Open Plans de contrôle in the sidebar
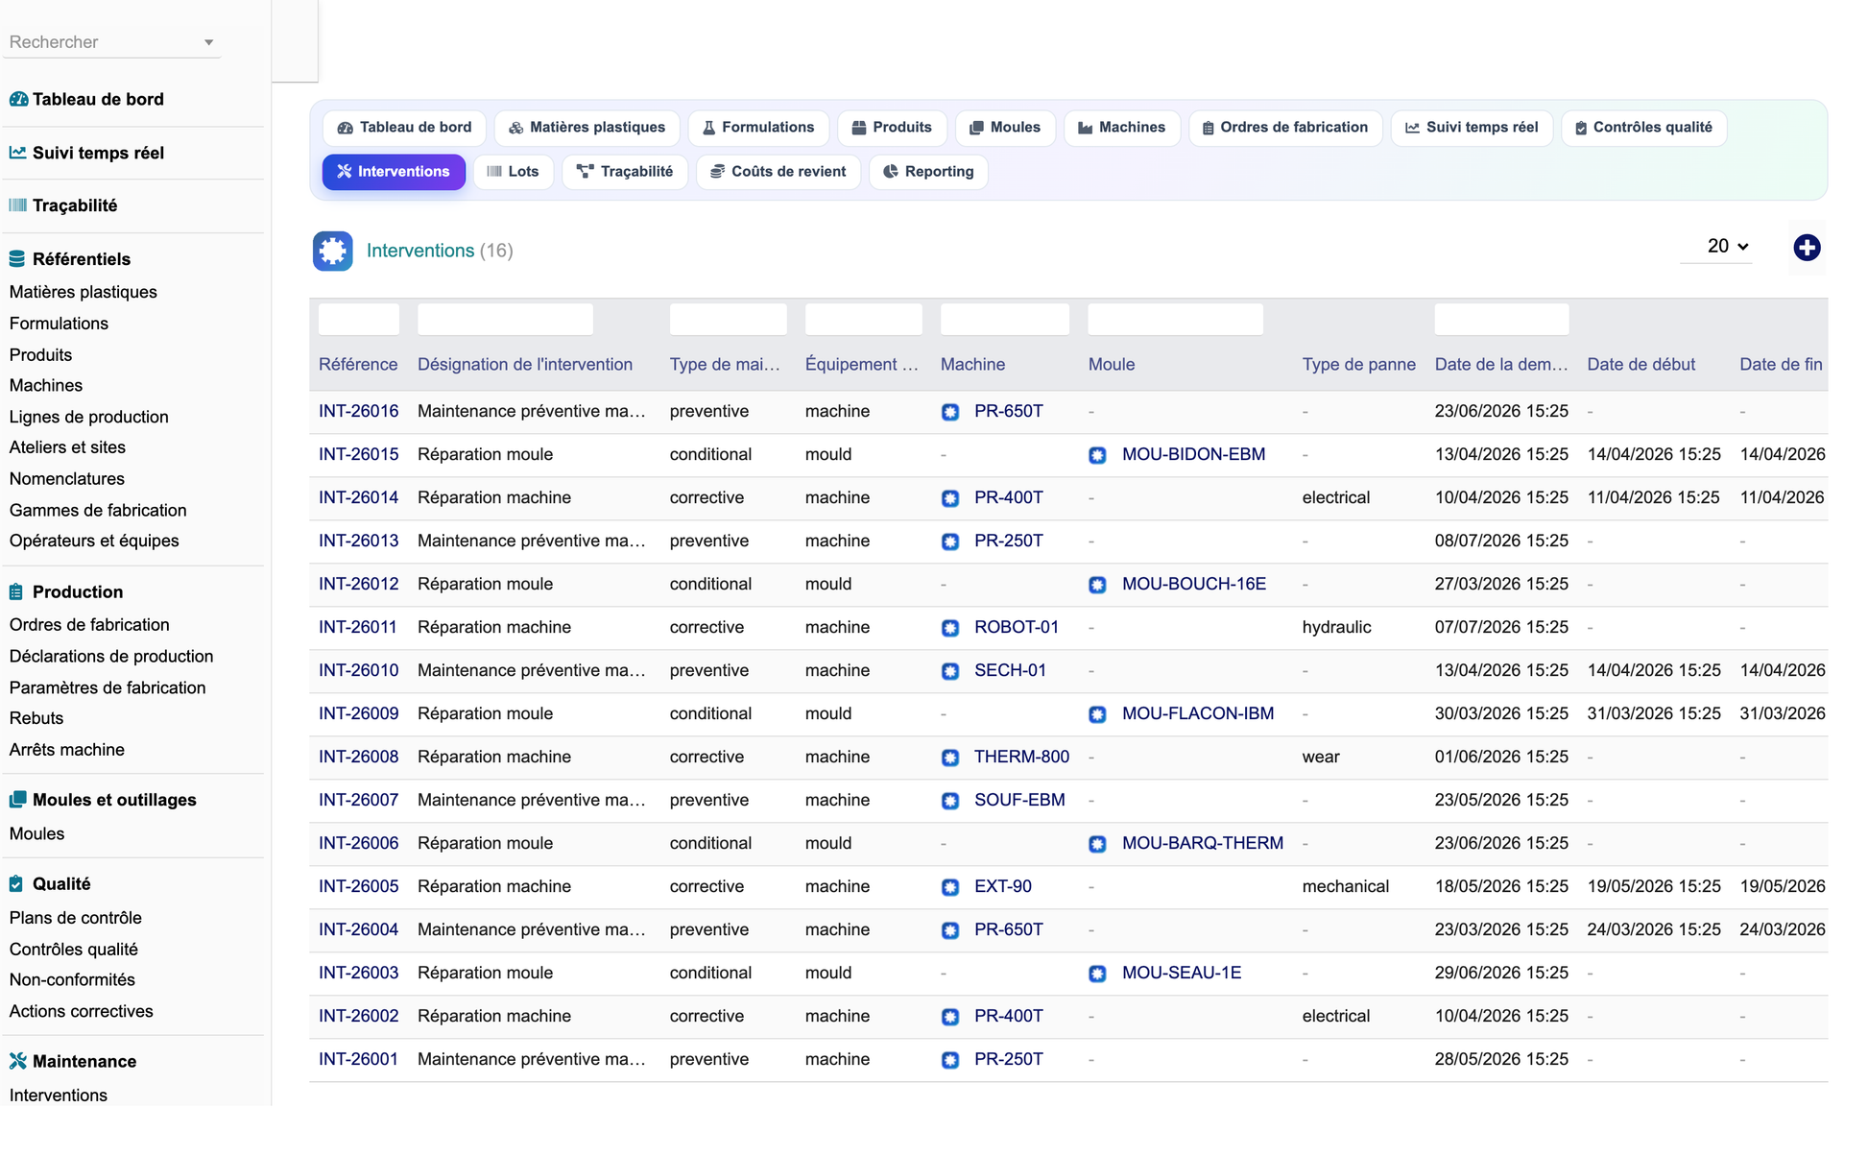This screenshot has height=1156, width=1868. click(x=76, y=918)
